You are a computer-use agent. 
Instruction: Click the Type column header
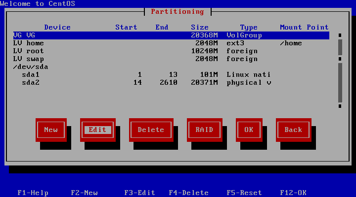(249, 28)
